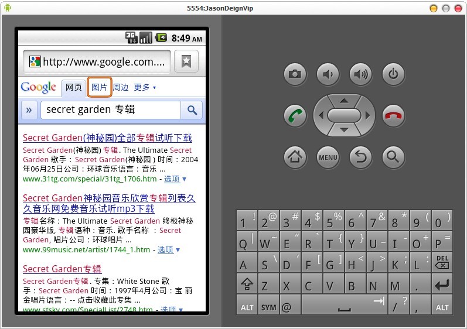Click the SYM key
The image size is (467, 329).
(268, 305)
